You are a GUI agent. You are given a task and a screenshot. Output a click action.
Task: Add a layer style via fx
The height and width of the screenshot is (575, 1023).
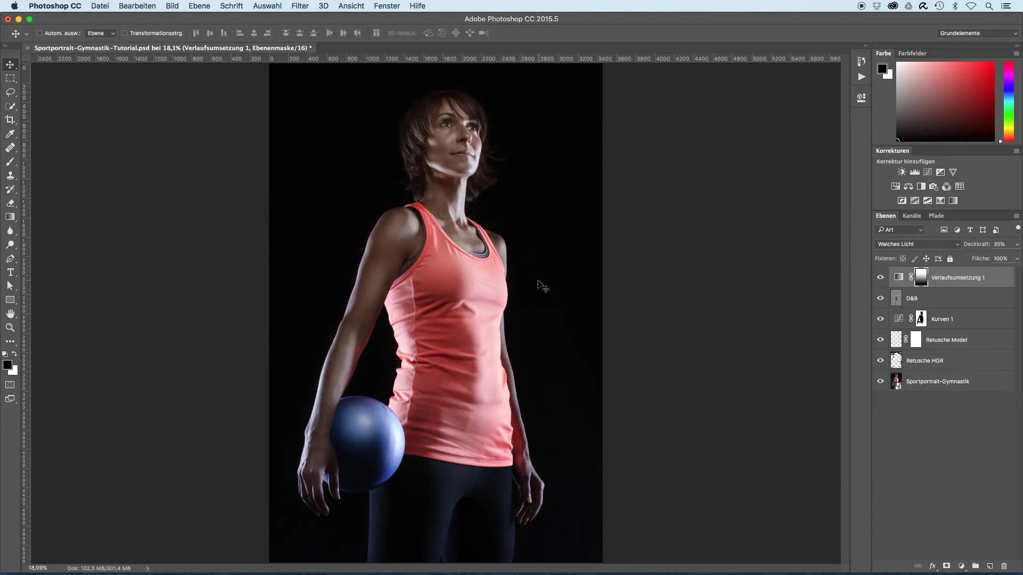933,566
